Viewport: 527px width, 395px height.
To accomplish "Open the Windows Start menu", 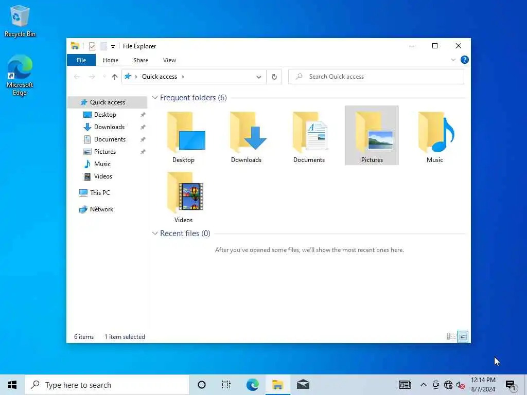I will click(x=12, y=385).
